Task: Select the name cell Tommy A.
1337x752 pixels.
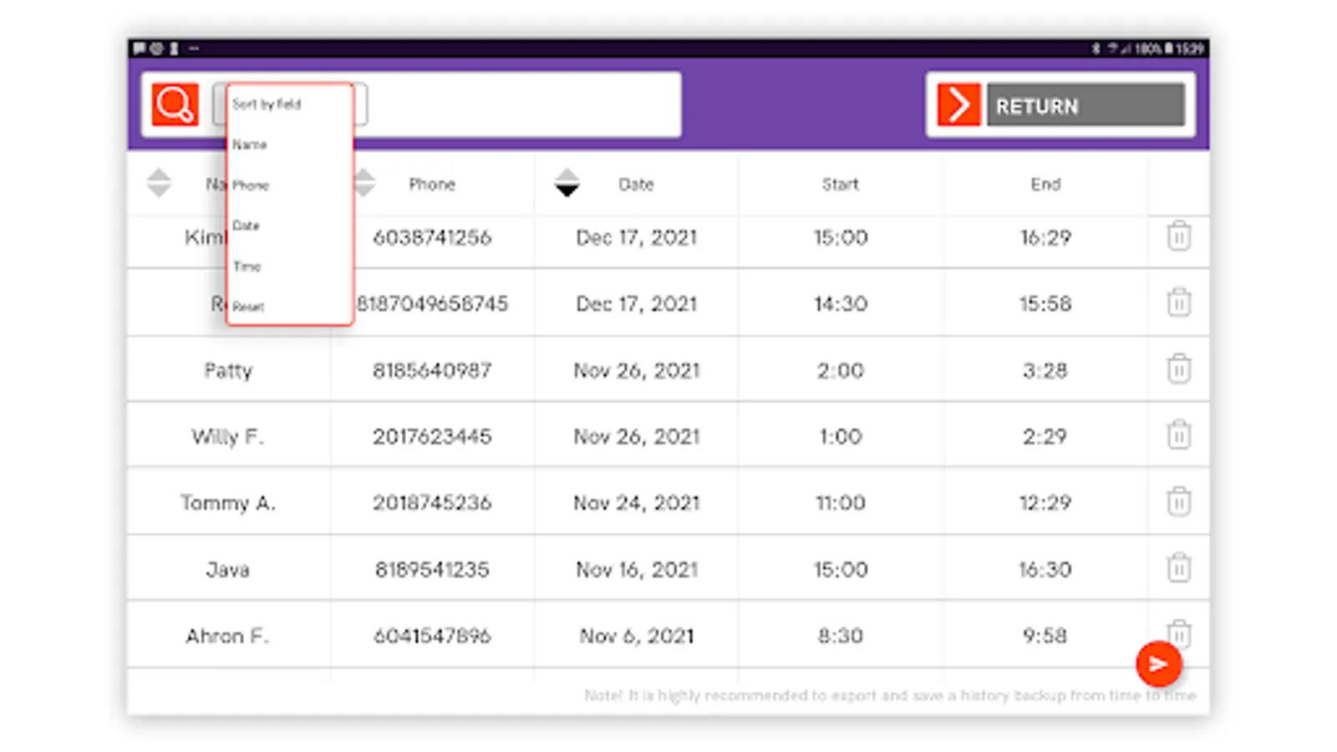Action: pyautogui.click(x=228, y=502)
